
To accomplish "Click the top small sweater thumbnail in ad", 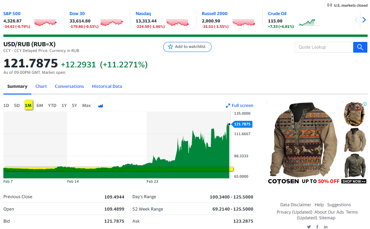I will 355,114.
